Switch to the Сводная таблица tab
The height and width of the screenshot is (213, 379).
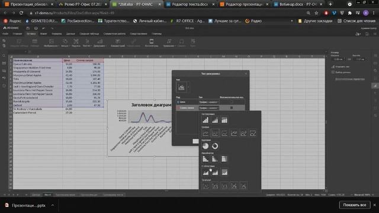point(89,34)
